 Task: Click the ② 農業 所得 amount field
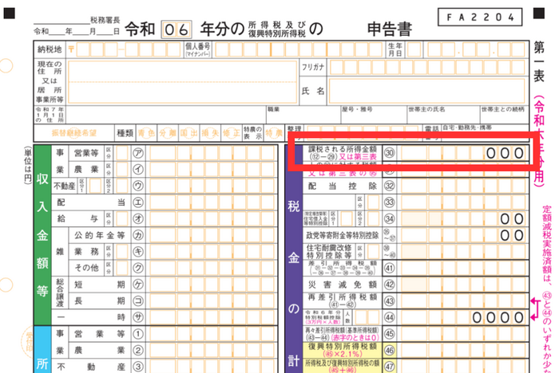tap(212, 350)
